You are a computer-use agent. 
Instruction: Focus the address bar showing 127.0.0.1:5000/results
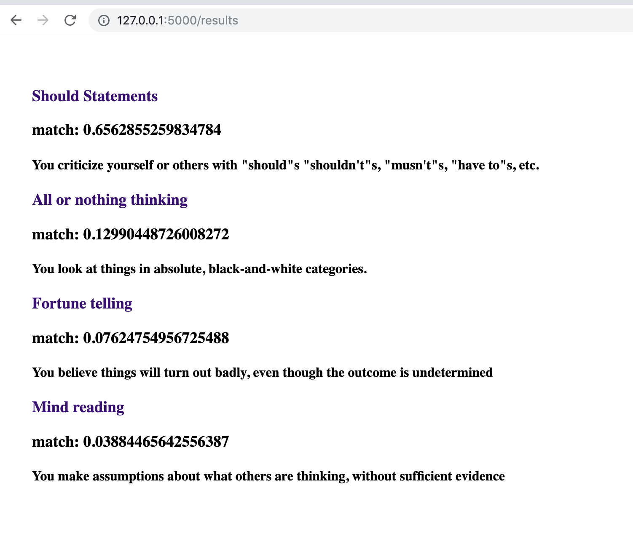click(x=360, y=20)
